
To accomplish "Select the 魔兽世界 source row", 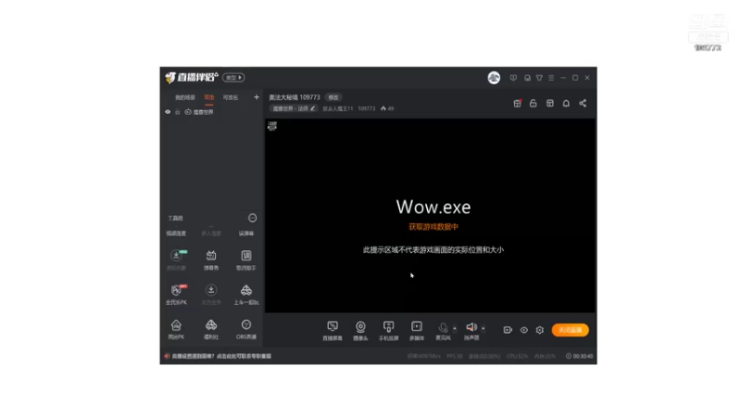I will tap(212, 112).
